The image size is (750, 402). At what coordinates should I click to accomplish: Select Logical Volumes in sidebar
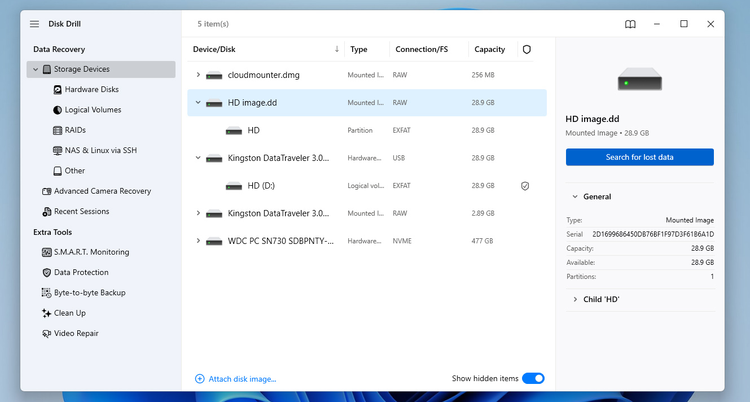tap(93, 110)
